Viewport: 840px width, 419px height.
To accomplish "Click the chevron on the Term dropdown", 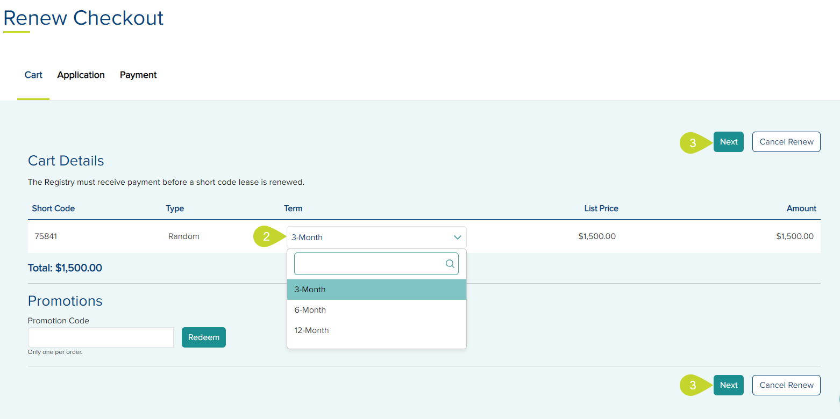I will [x=457, y=237].
